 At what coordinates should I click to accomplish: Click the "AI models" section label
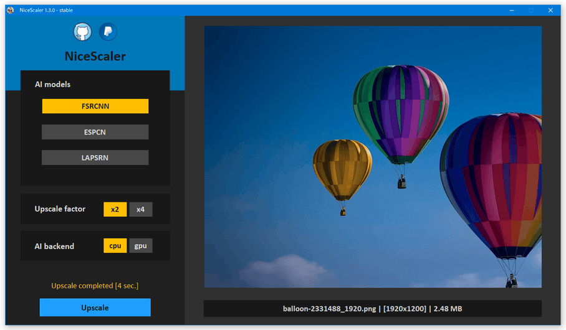pos(53,85)
